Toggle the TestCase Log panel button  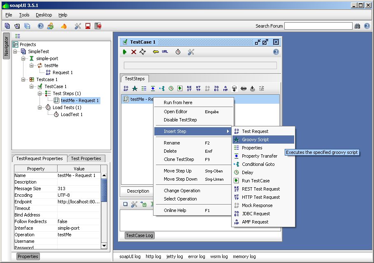pos(139,235)
